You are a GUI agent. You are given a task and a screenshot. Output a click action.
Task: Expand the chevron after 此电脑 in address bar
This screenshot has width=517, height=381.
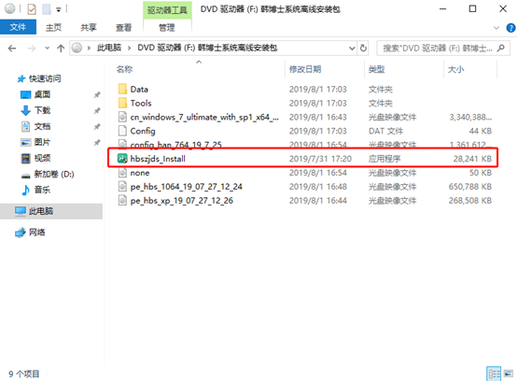point(129,49)
